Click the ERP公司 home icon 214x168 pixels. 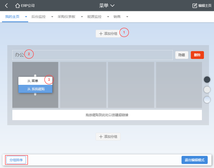click(x=18, y=6)
